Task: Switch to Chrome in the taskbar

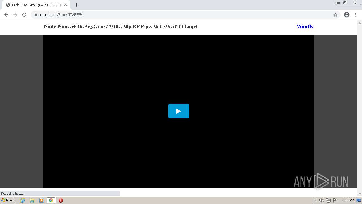Action: (51, 200)
